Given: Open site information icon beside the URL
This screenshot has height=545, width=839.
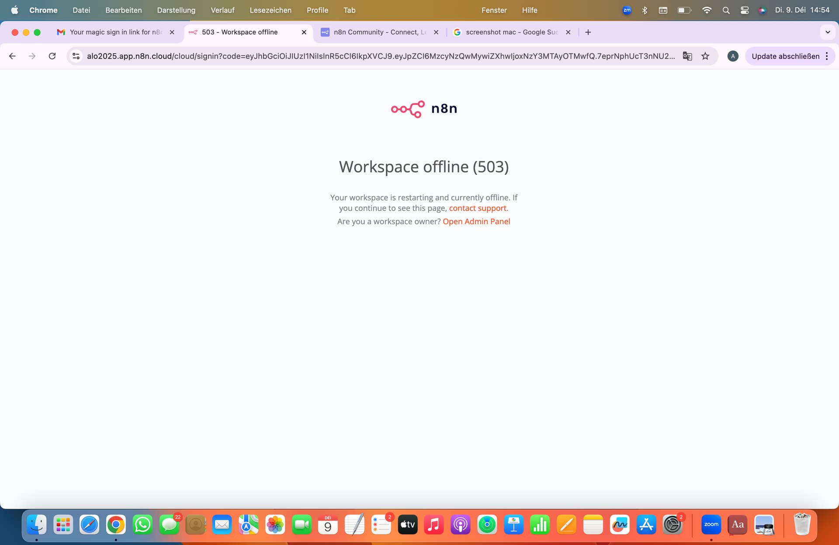Looking at the screenshot, I should [x=76, y=56].
